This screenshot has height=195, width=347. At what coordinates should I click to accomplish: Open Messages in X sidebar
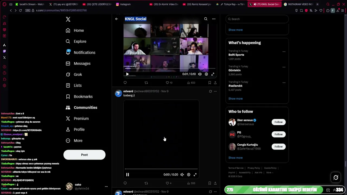(x=78, y=63)
